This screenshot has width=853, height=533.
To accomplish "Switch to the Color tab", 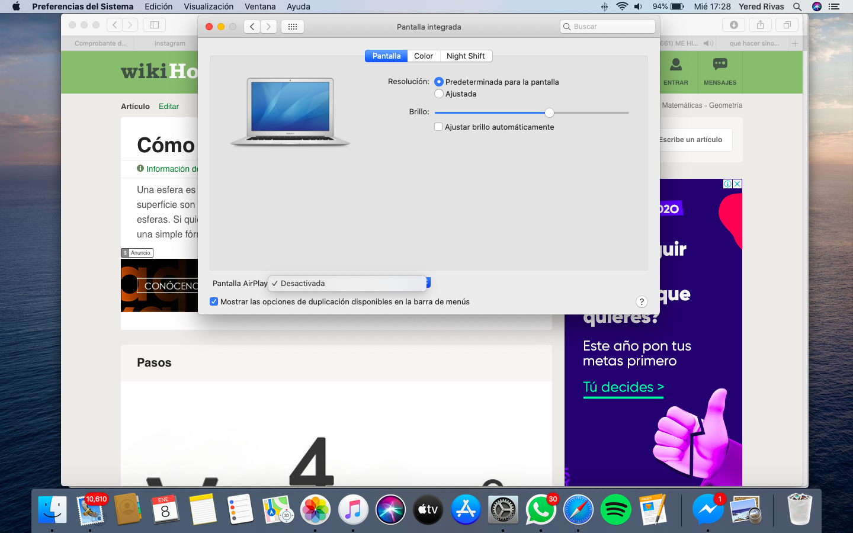I will (x=424, y=56).
